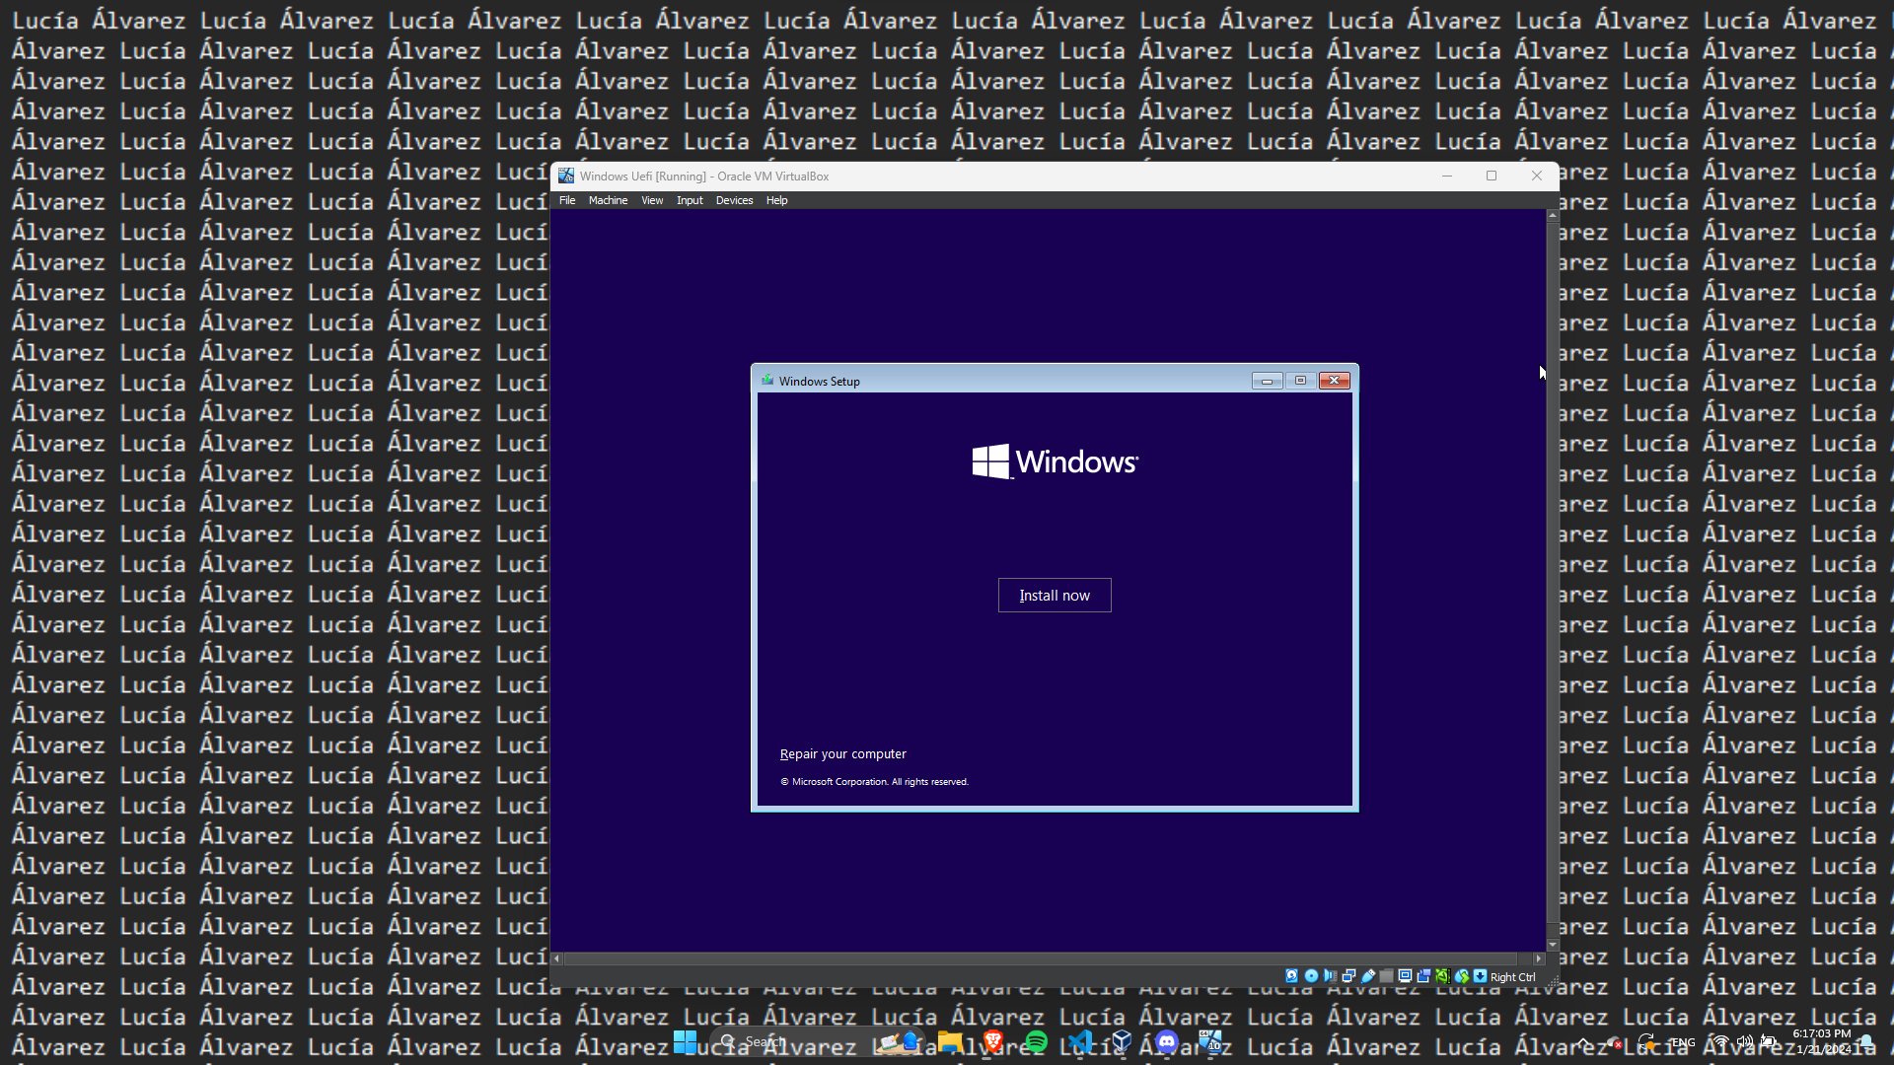Click the green CPU status indicator icon

(1443, 976)
